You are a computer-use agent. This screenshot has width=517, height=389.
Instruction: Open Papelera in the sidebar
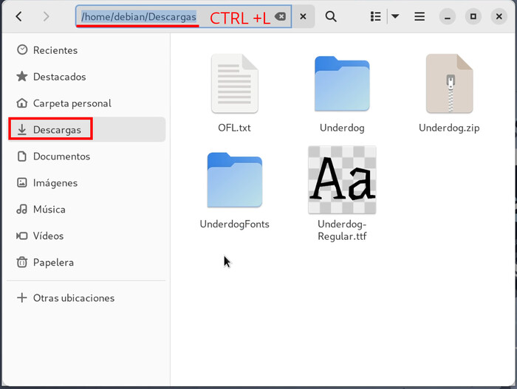click(86, 263)
